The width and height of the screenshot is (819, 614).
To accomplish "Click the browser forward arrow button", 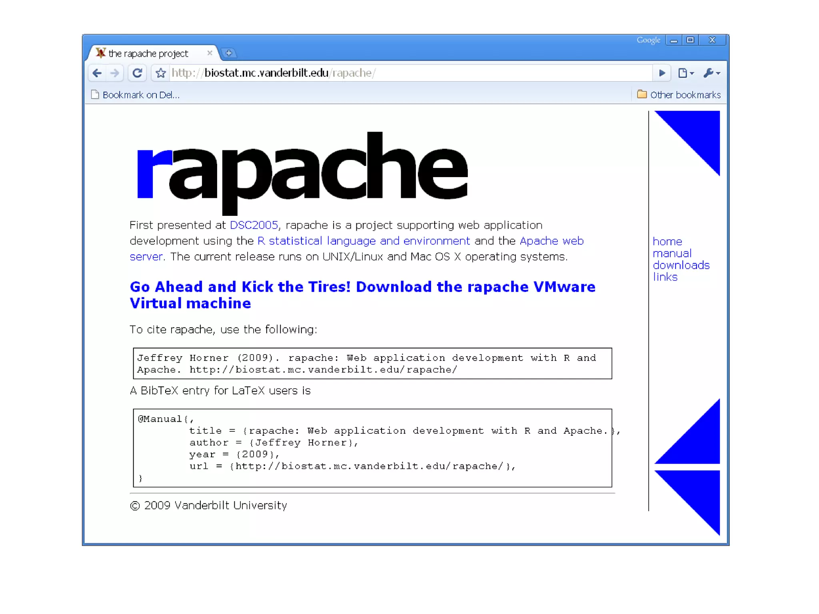I will (x=115, y=73).
